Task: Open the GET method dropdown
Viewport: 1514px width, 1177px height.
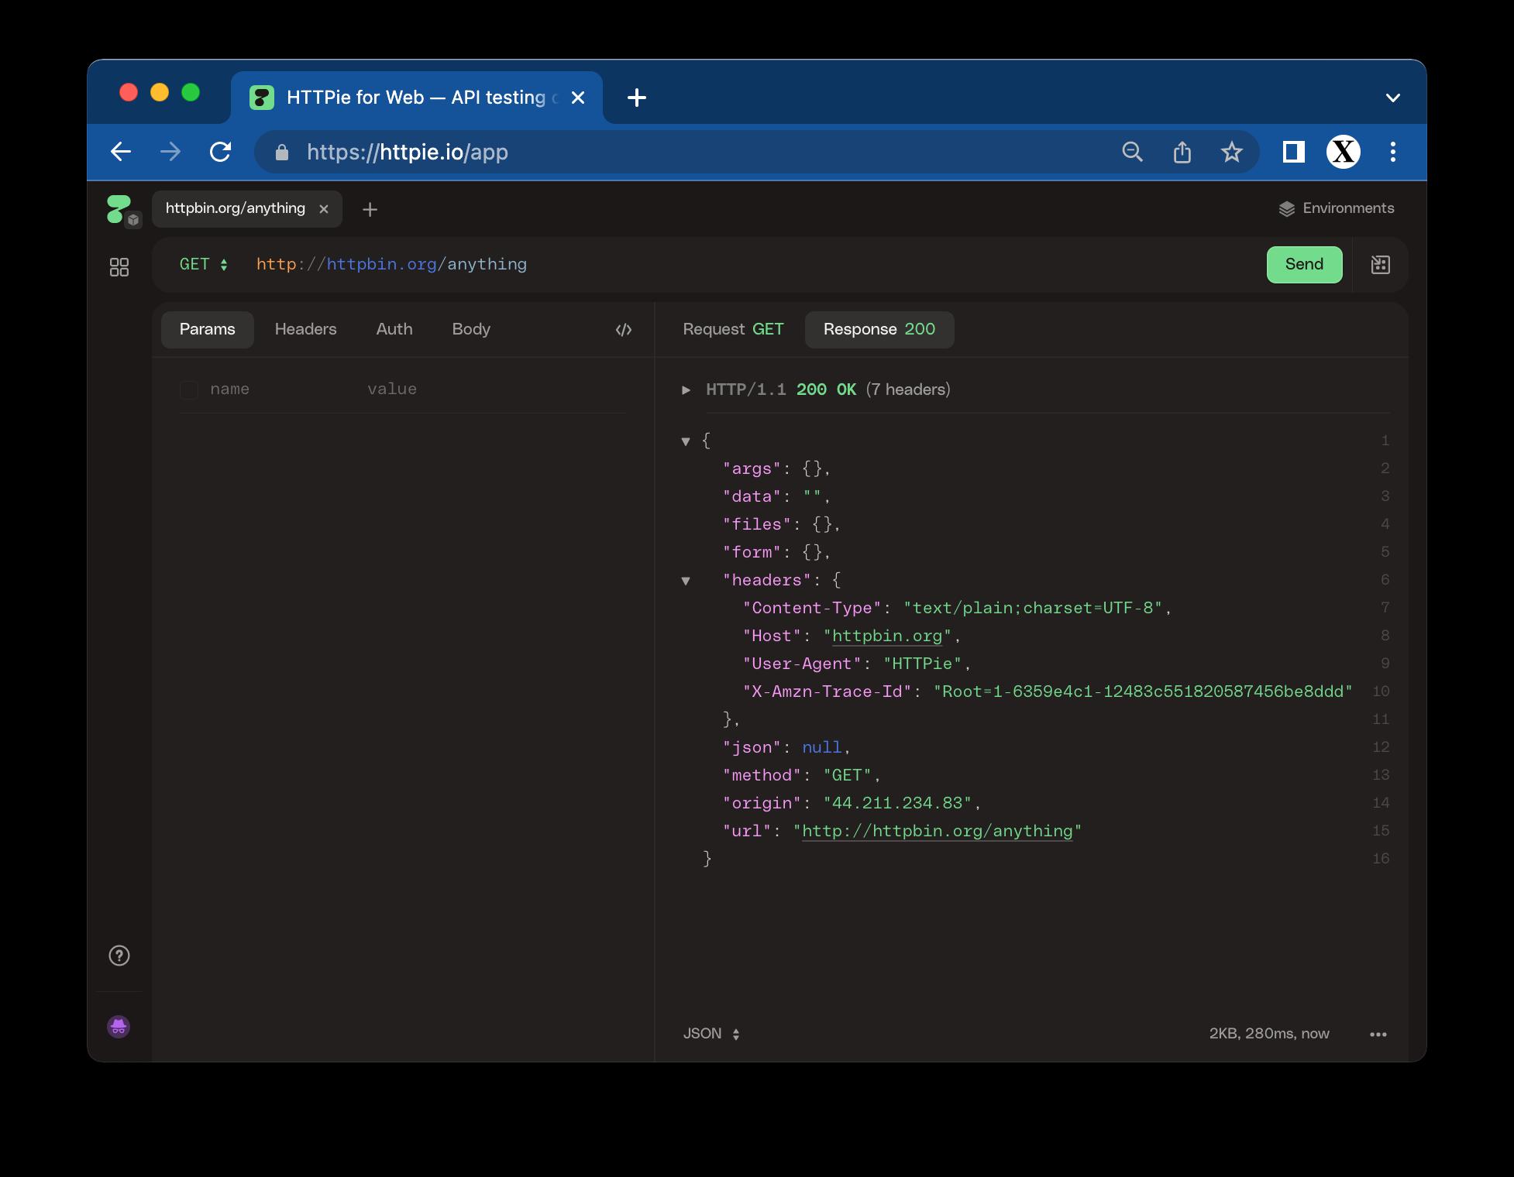Action: pyautogui.click(x=204, y=265)
